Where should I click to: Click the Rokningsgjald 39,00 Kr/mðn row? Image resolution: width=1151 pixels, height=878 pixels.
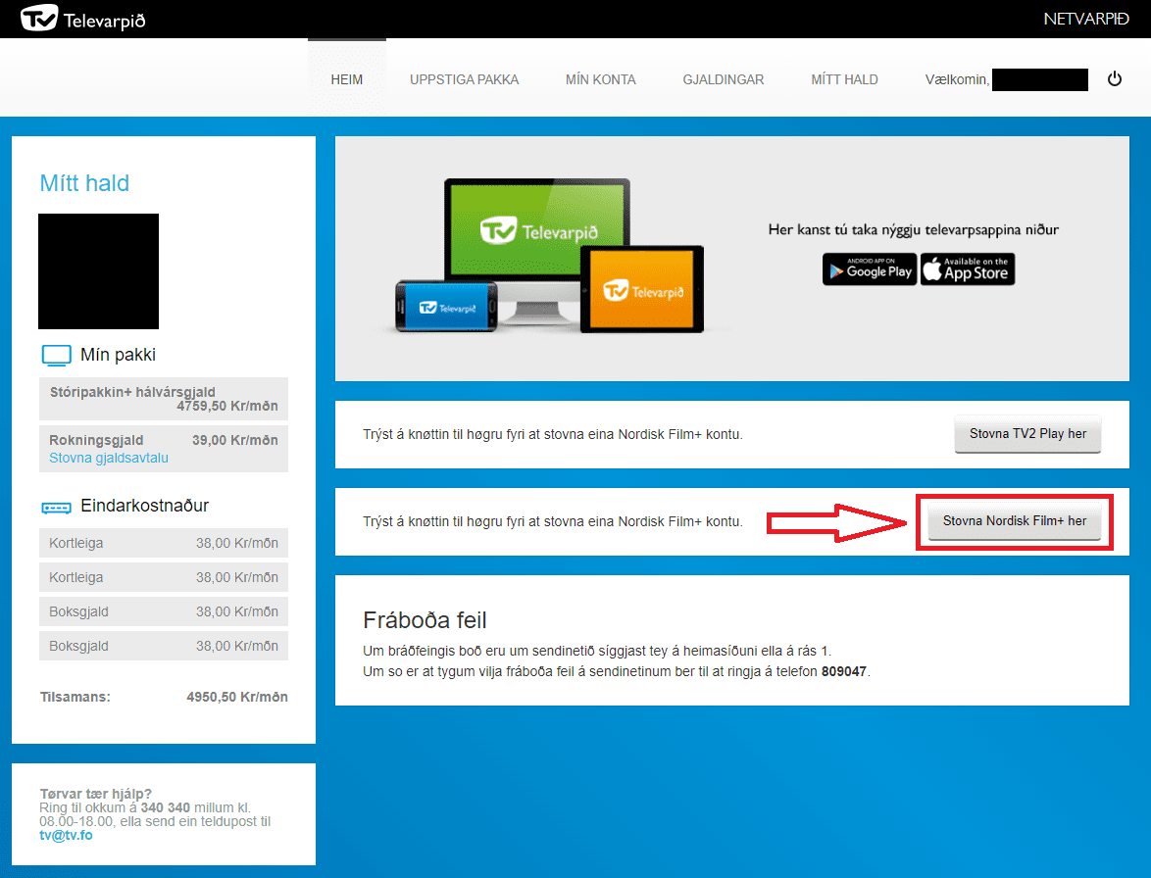(x=164, y=449)
